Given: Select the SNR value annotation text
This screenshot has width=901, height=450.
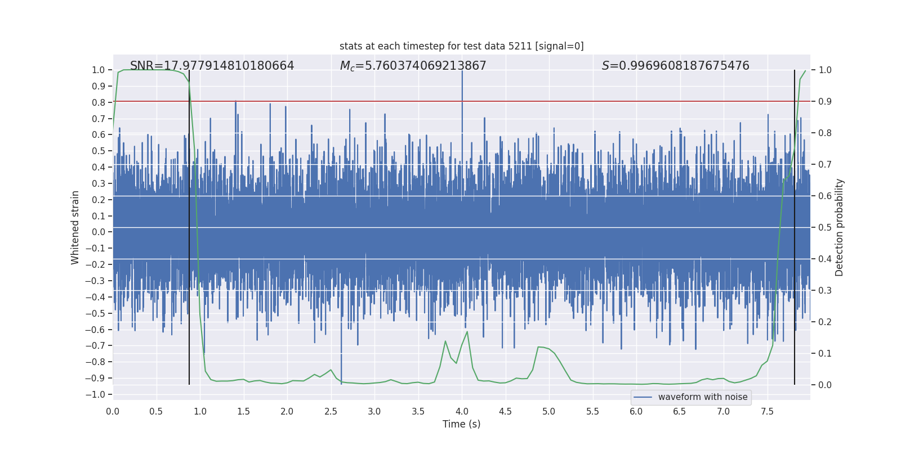Looking at the screenshot, I should click(x=212, y=66).
